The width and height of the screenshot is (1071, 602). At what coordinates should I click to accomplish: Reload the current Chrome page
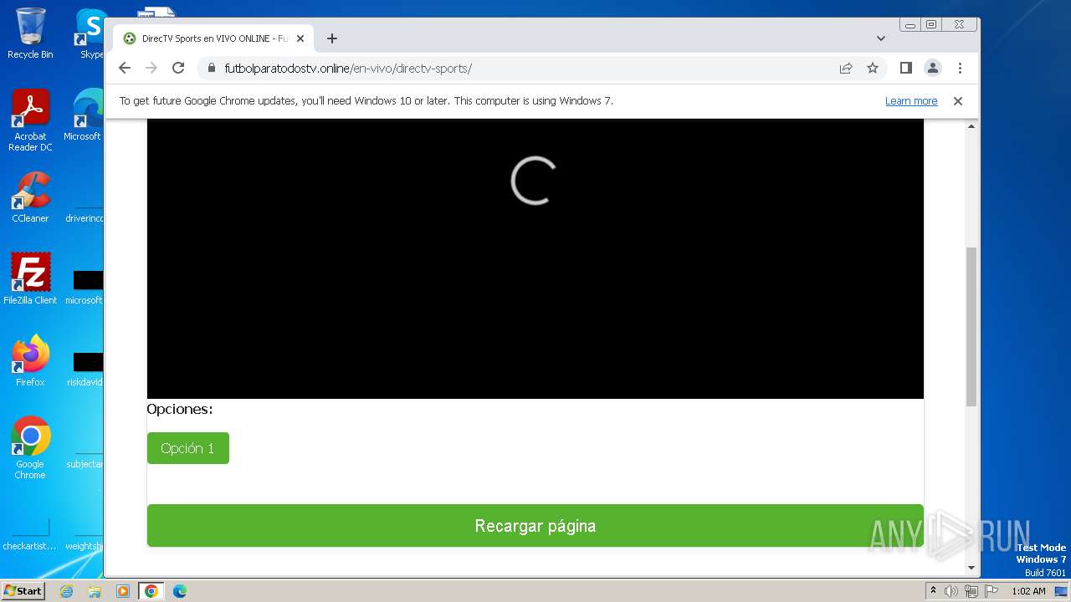pos(178,68)
